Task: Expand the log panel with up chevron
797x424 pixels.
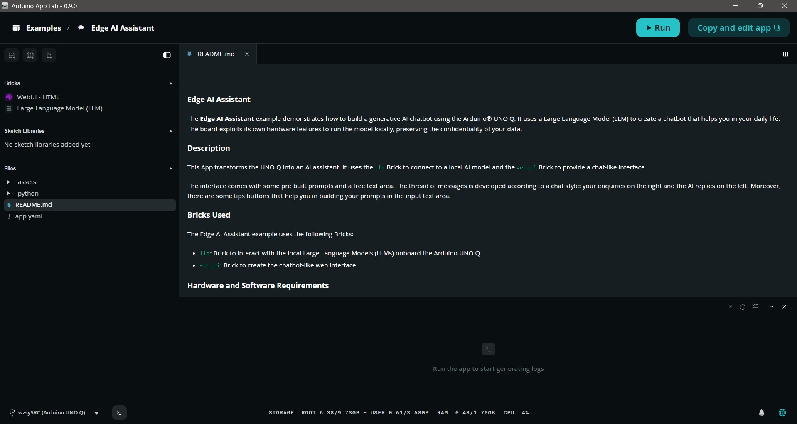Action: (772, 307)
